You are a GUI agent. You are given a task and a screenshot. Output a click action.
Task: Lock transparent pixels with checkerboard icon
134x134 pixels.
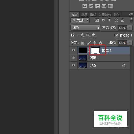coord(83,43)
